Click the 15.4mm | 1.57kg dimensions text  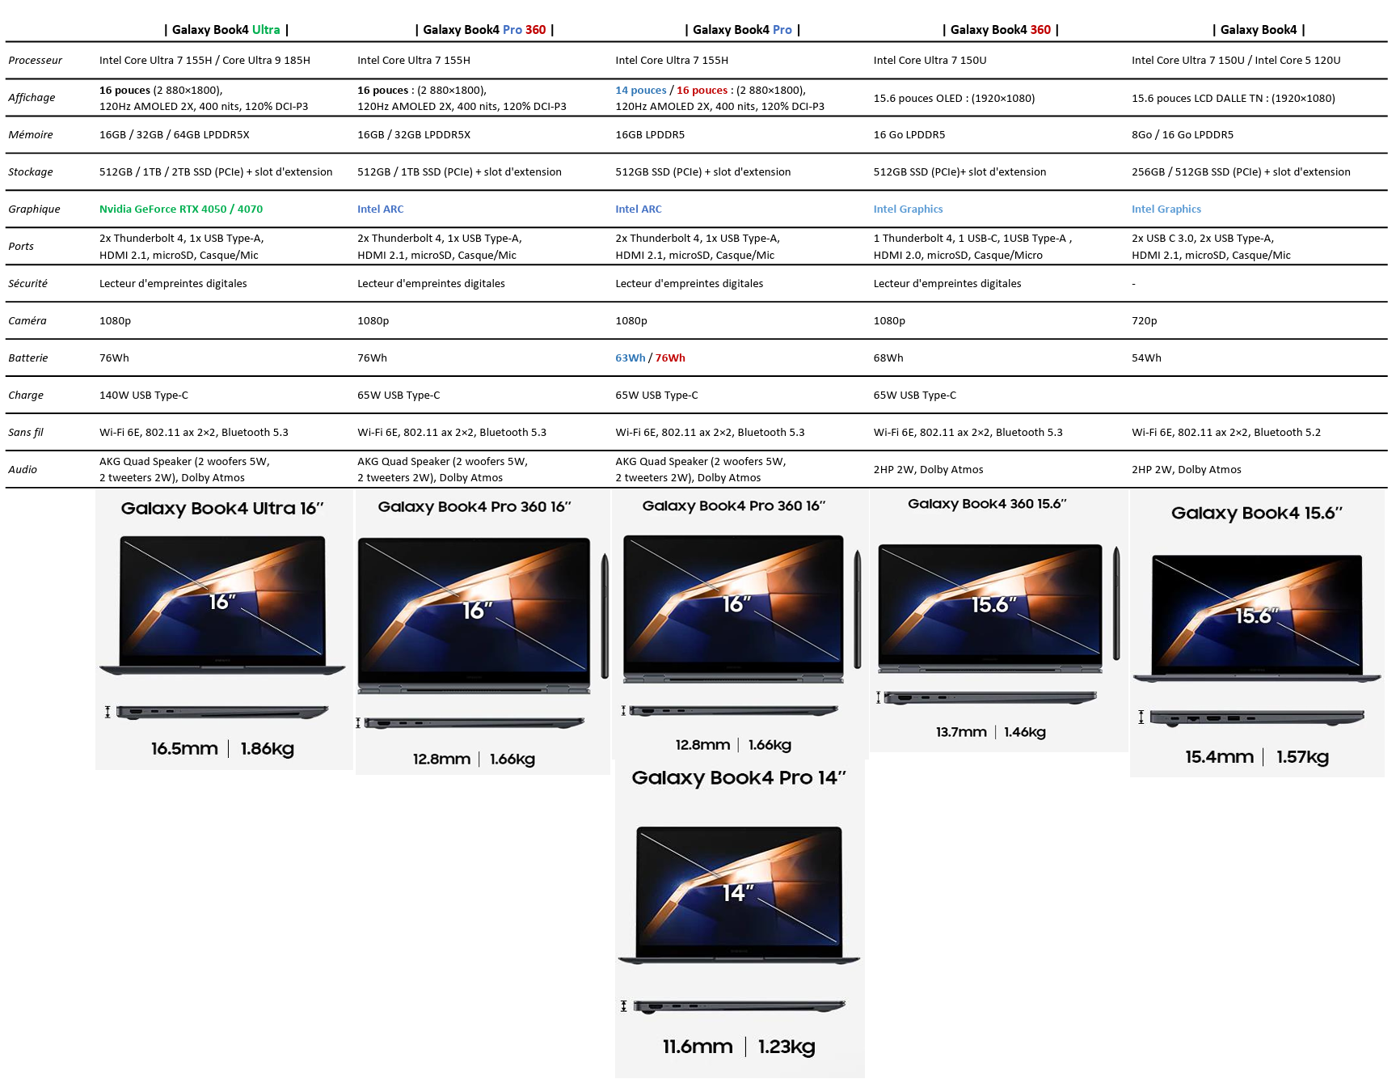coord(1257,757)
